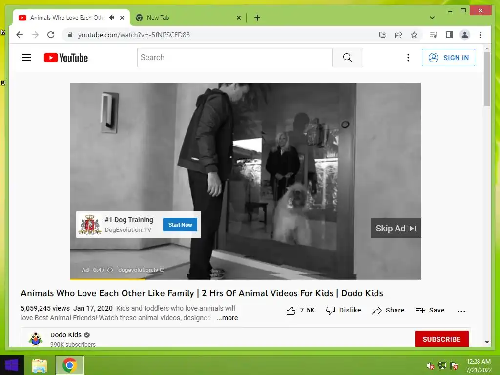Click the video title text

[x=202, y=293]
